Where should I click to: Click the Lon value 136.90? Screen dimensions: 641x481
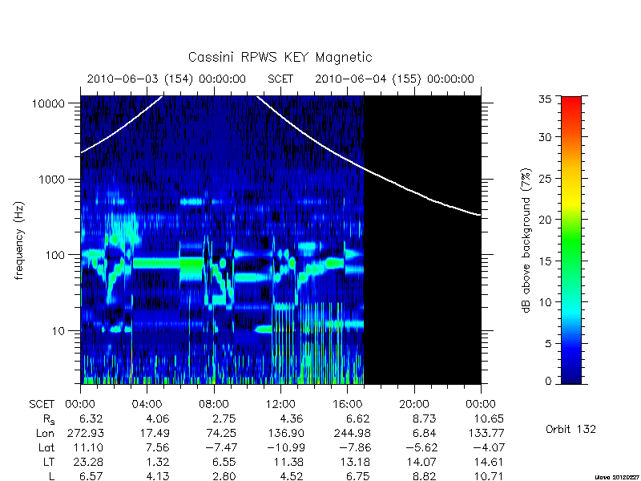[286, 433]
